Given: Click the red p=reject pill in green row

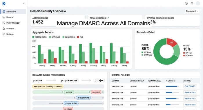Looking at the screenshot, I should 96,92.
